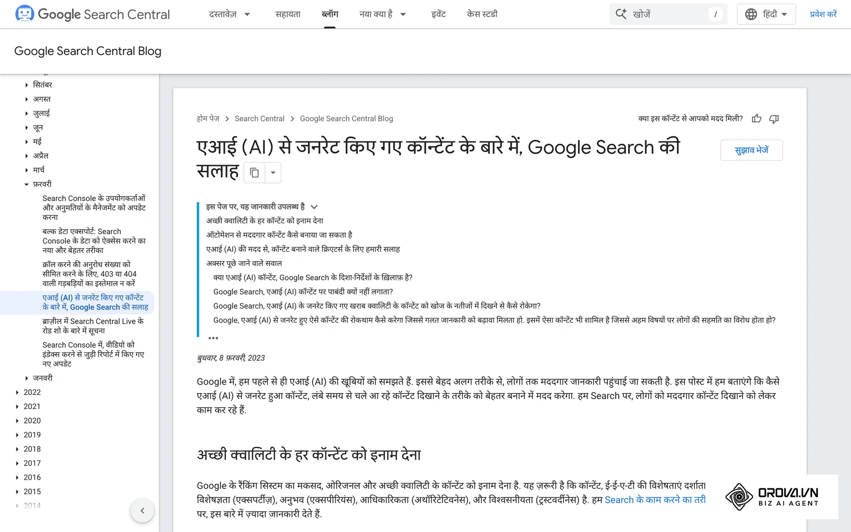
Task: Open the केस स्टडी menu item
Action: [x=482, y=14]
